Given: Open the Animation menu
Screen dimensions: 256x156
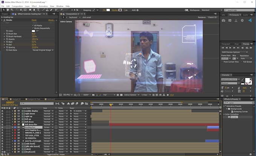Looking at the screenshot, I should coord(43,6).
